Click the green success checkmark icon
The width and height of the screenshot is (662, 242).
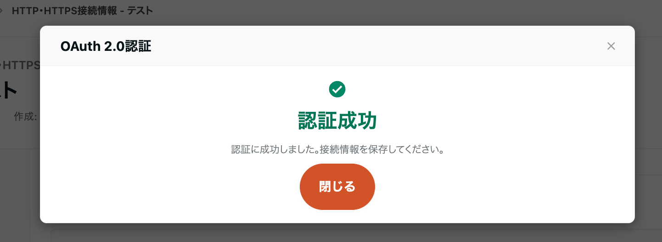[x=337, y=89]
